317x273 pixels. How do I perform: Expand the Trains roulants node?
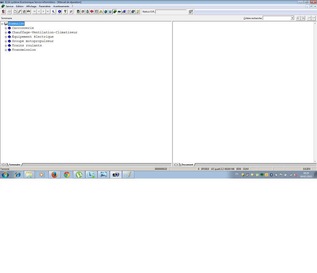[6, 46]
